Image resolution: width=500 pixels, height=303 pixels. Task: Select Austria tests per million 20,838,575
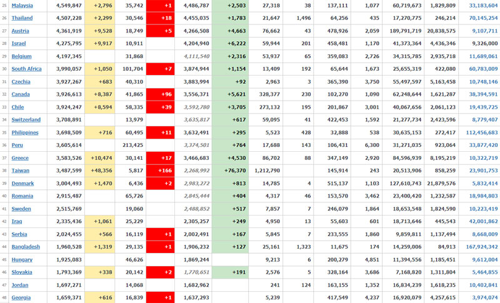point(441,31)
